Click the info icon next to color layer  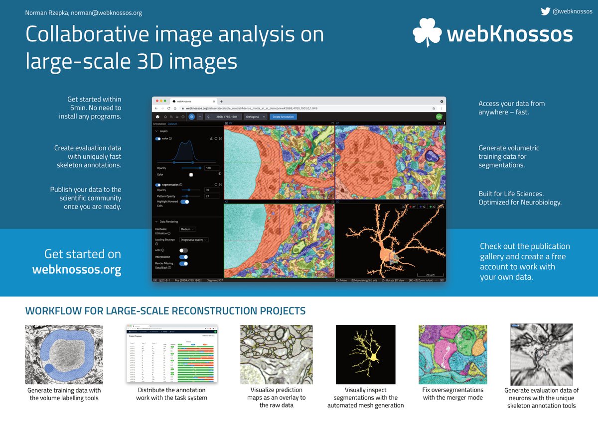(x=170, y=138)
